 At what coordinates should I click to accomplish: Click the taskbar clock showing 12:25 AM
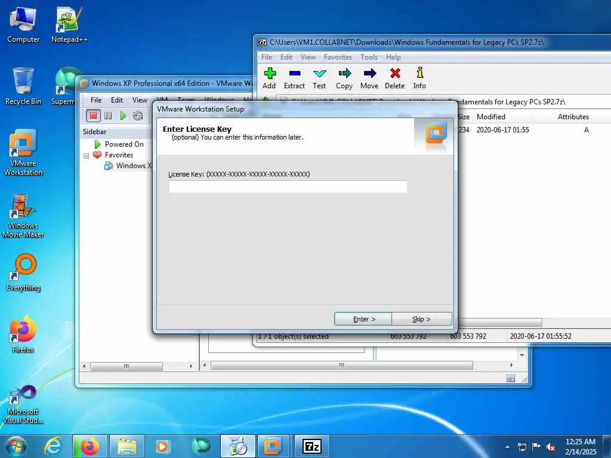[581, 447]
